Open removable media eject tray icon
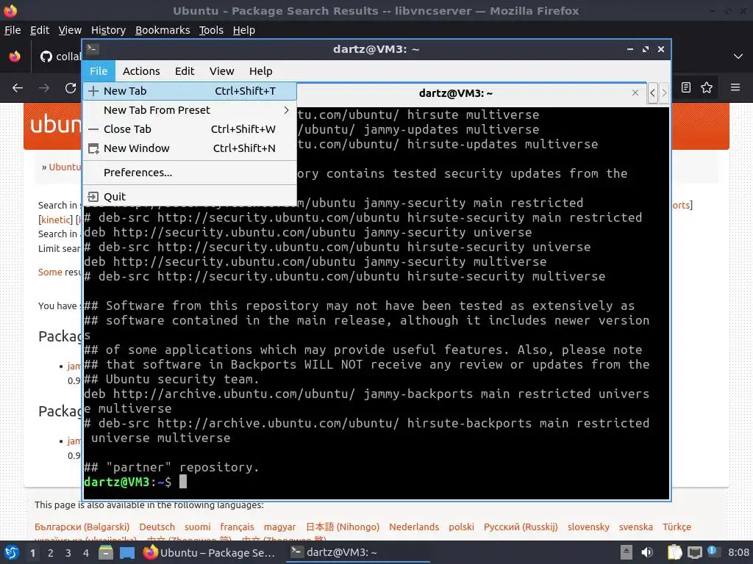Screen dimensions: 753x564 click(627, 552)
